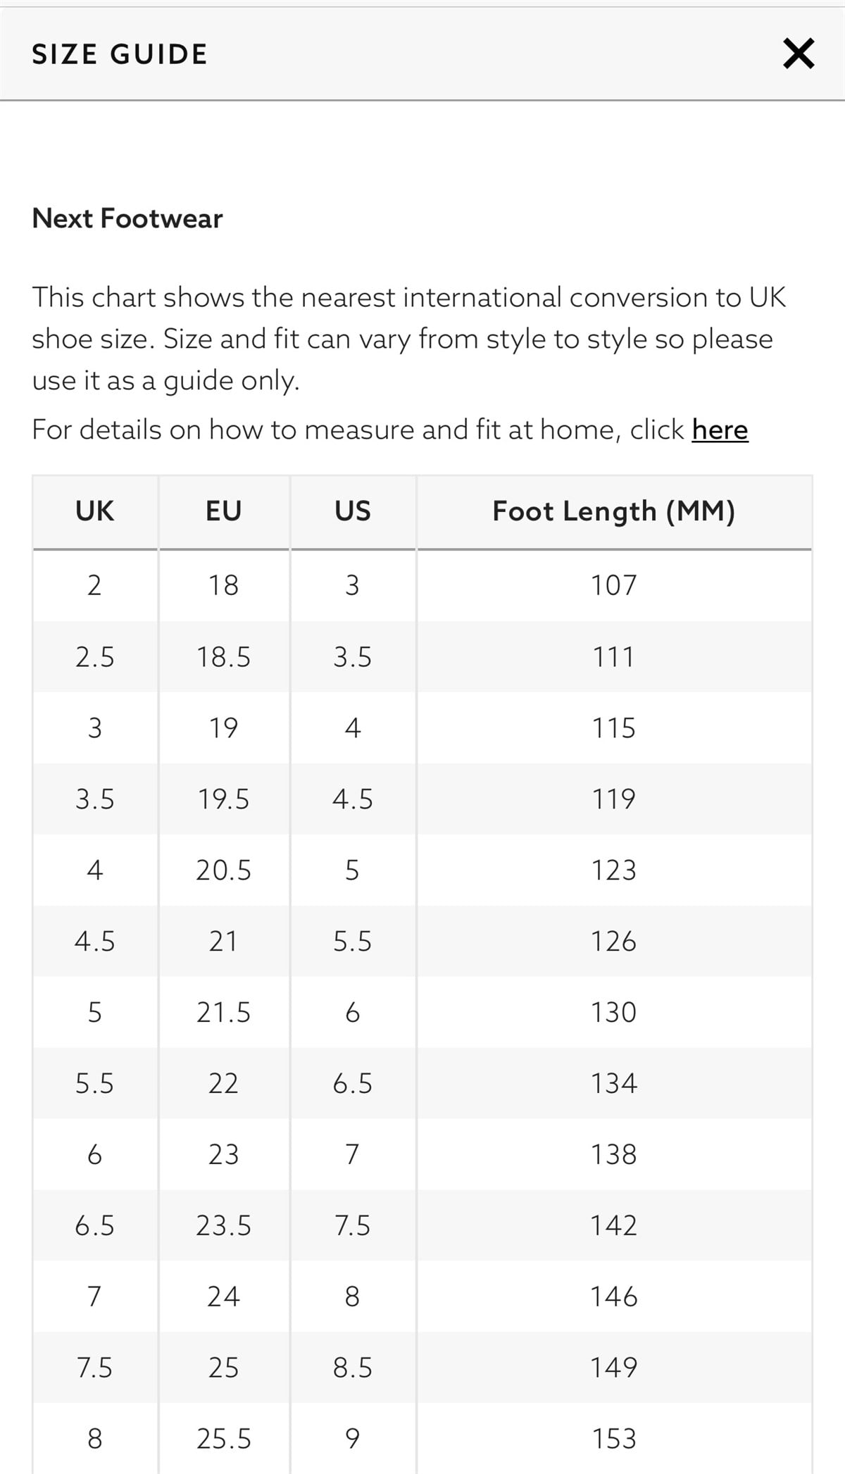
Task: Close the Size Guide panel
Action: click(799, 54)
